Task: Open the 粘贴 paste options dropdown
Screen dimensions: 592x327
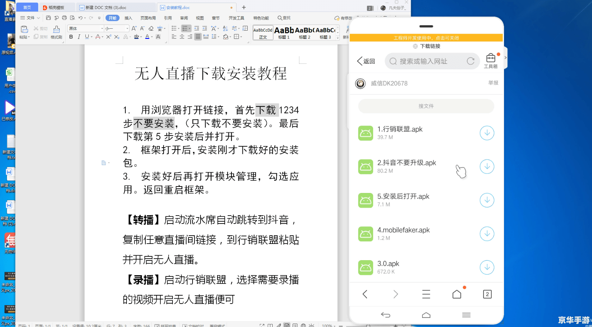Action: pos(24,37)
